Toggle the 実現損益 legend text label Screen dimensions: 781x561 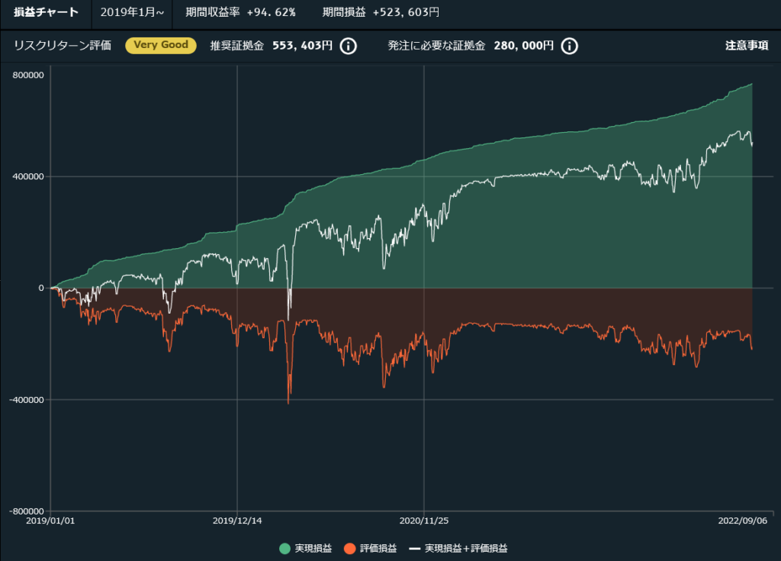(x=313, y=548)
